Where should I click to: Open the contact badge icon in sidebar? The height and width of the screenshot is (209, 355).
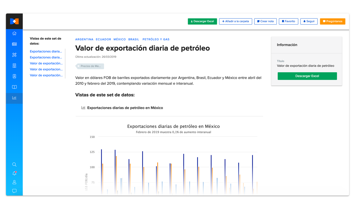(14, 76)
